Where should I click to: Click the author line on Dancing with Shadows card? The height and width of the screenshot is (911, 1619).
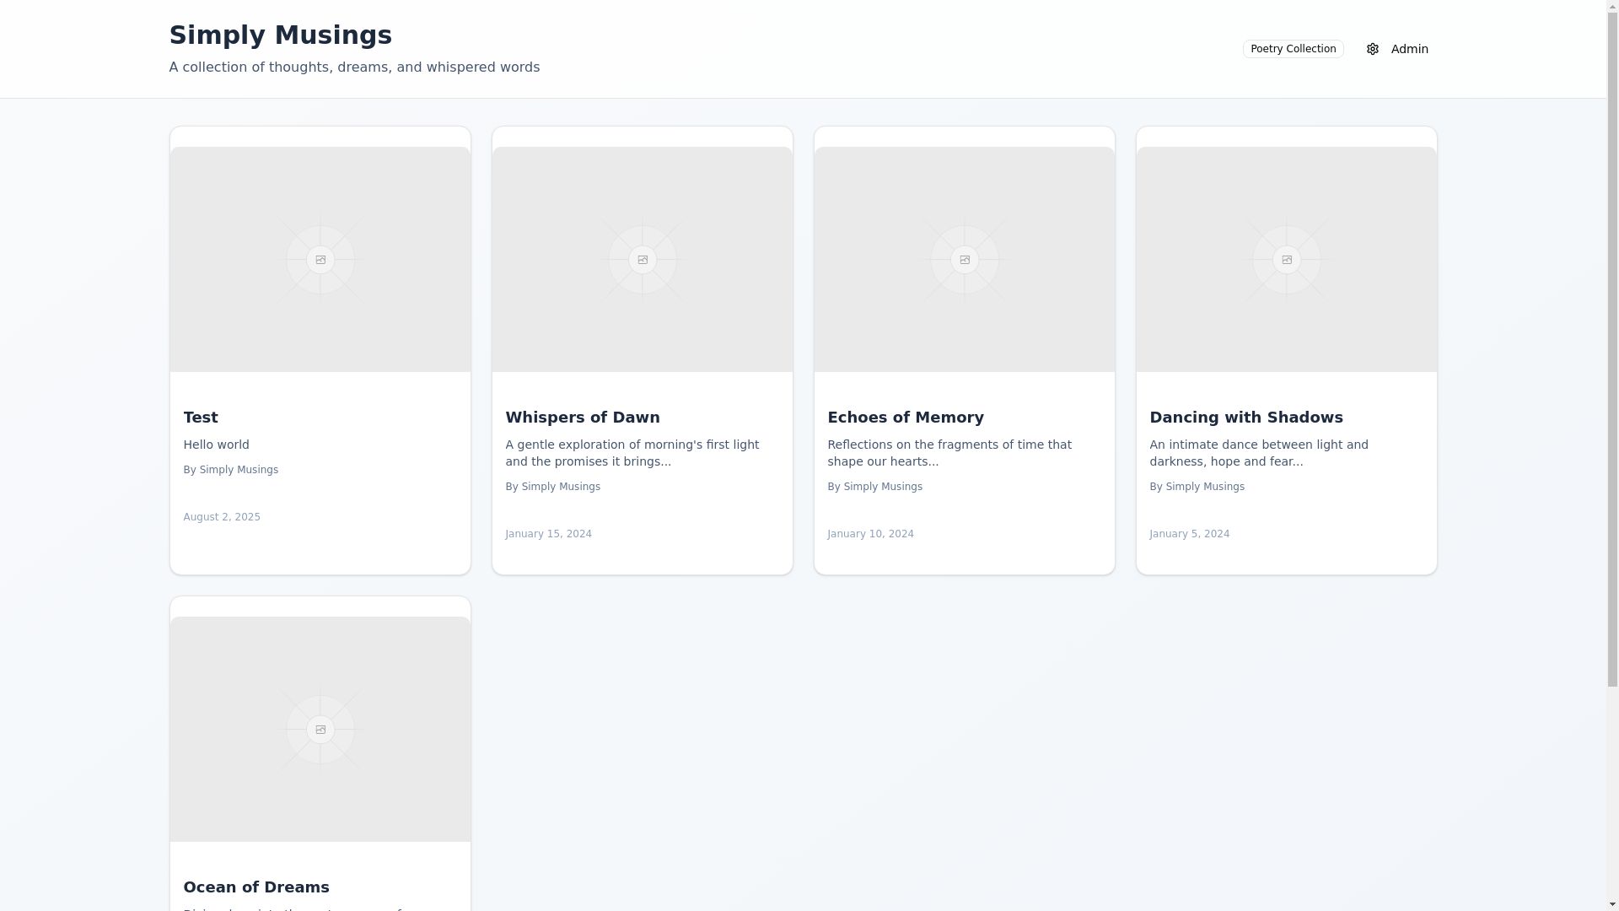coord(1197,487)
